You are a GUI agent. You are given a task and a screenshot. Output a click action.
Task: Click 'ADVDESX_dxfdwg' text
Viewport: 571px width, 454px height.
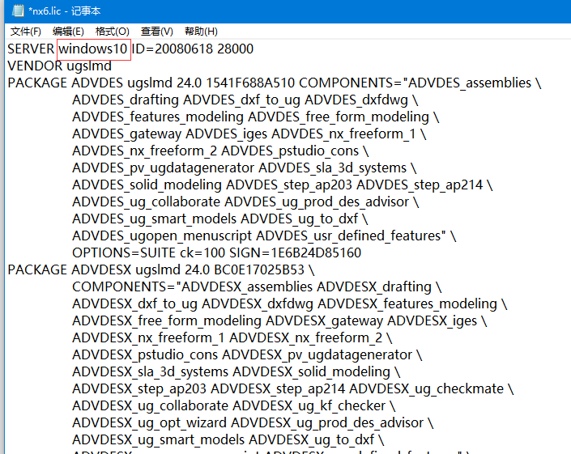[x=258, y=303]
